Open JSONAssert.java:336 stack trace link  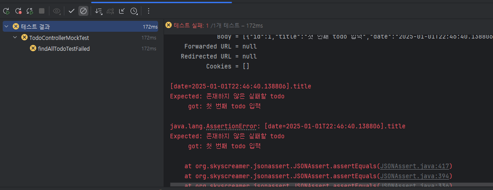tap(415, 185)
